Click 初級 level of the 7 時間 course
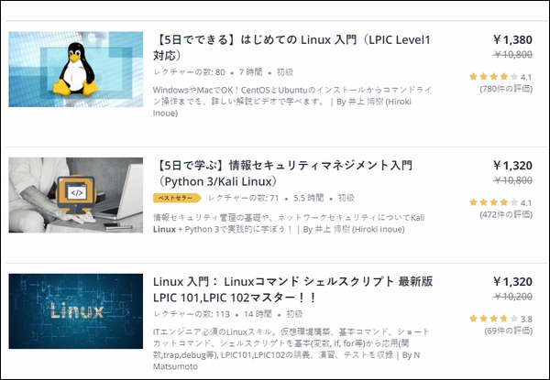Viewport: 550px width, 380px height. click(x=285, y=72)
